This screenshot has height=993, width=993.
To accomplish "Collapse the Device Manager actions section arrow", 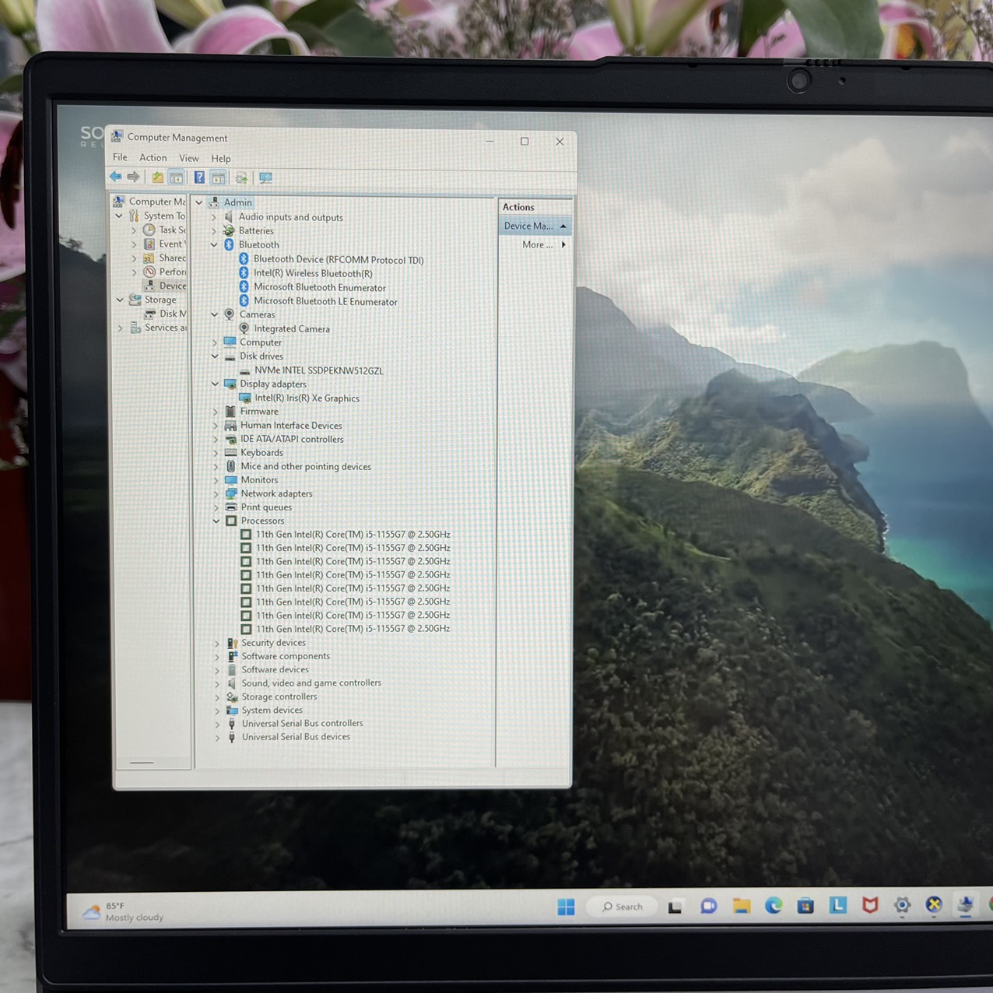I will [563, 226].
